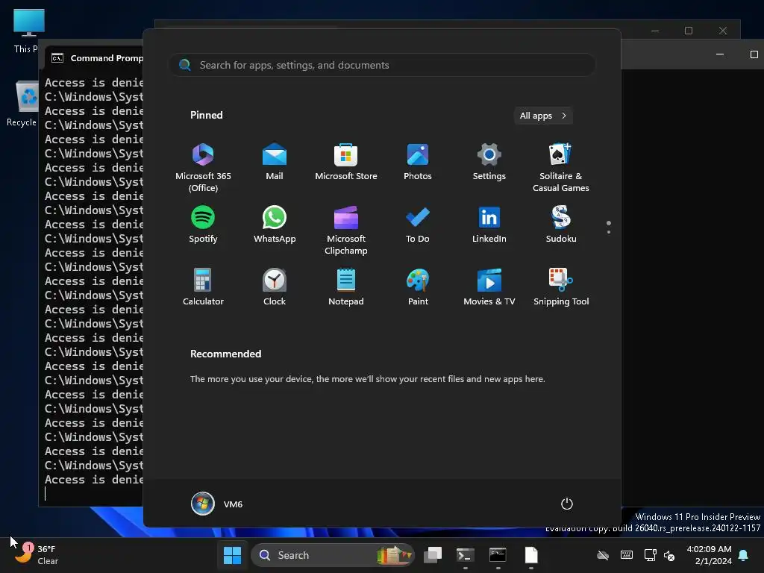
Task: Go to next page of pinned apps
Action: (609, 232)
